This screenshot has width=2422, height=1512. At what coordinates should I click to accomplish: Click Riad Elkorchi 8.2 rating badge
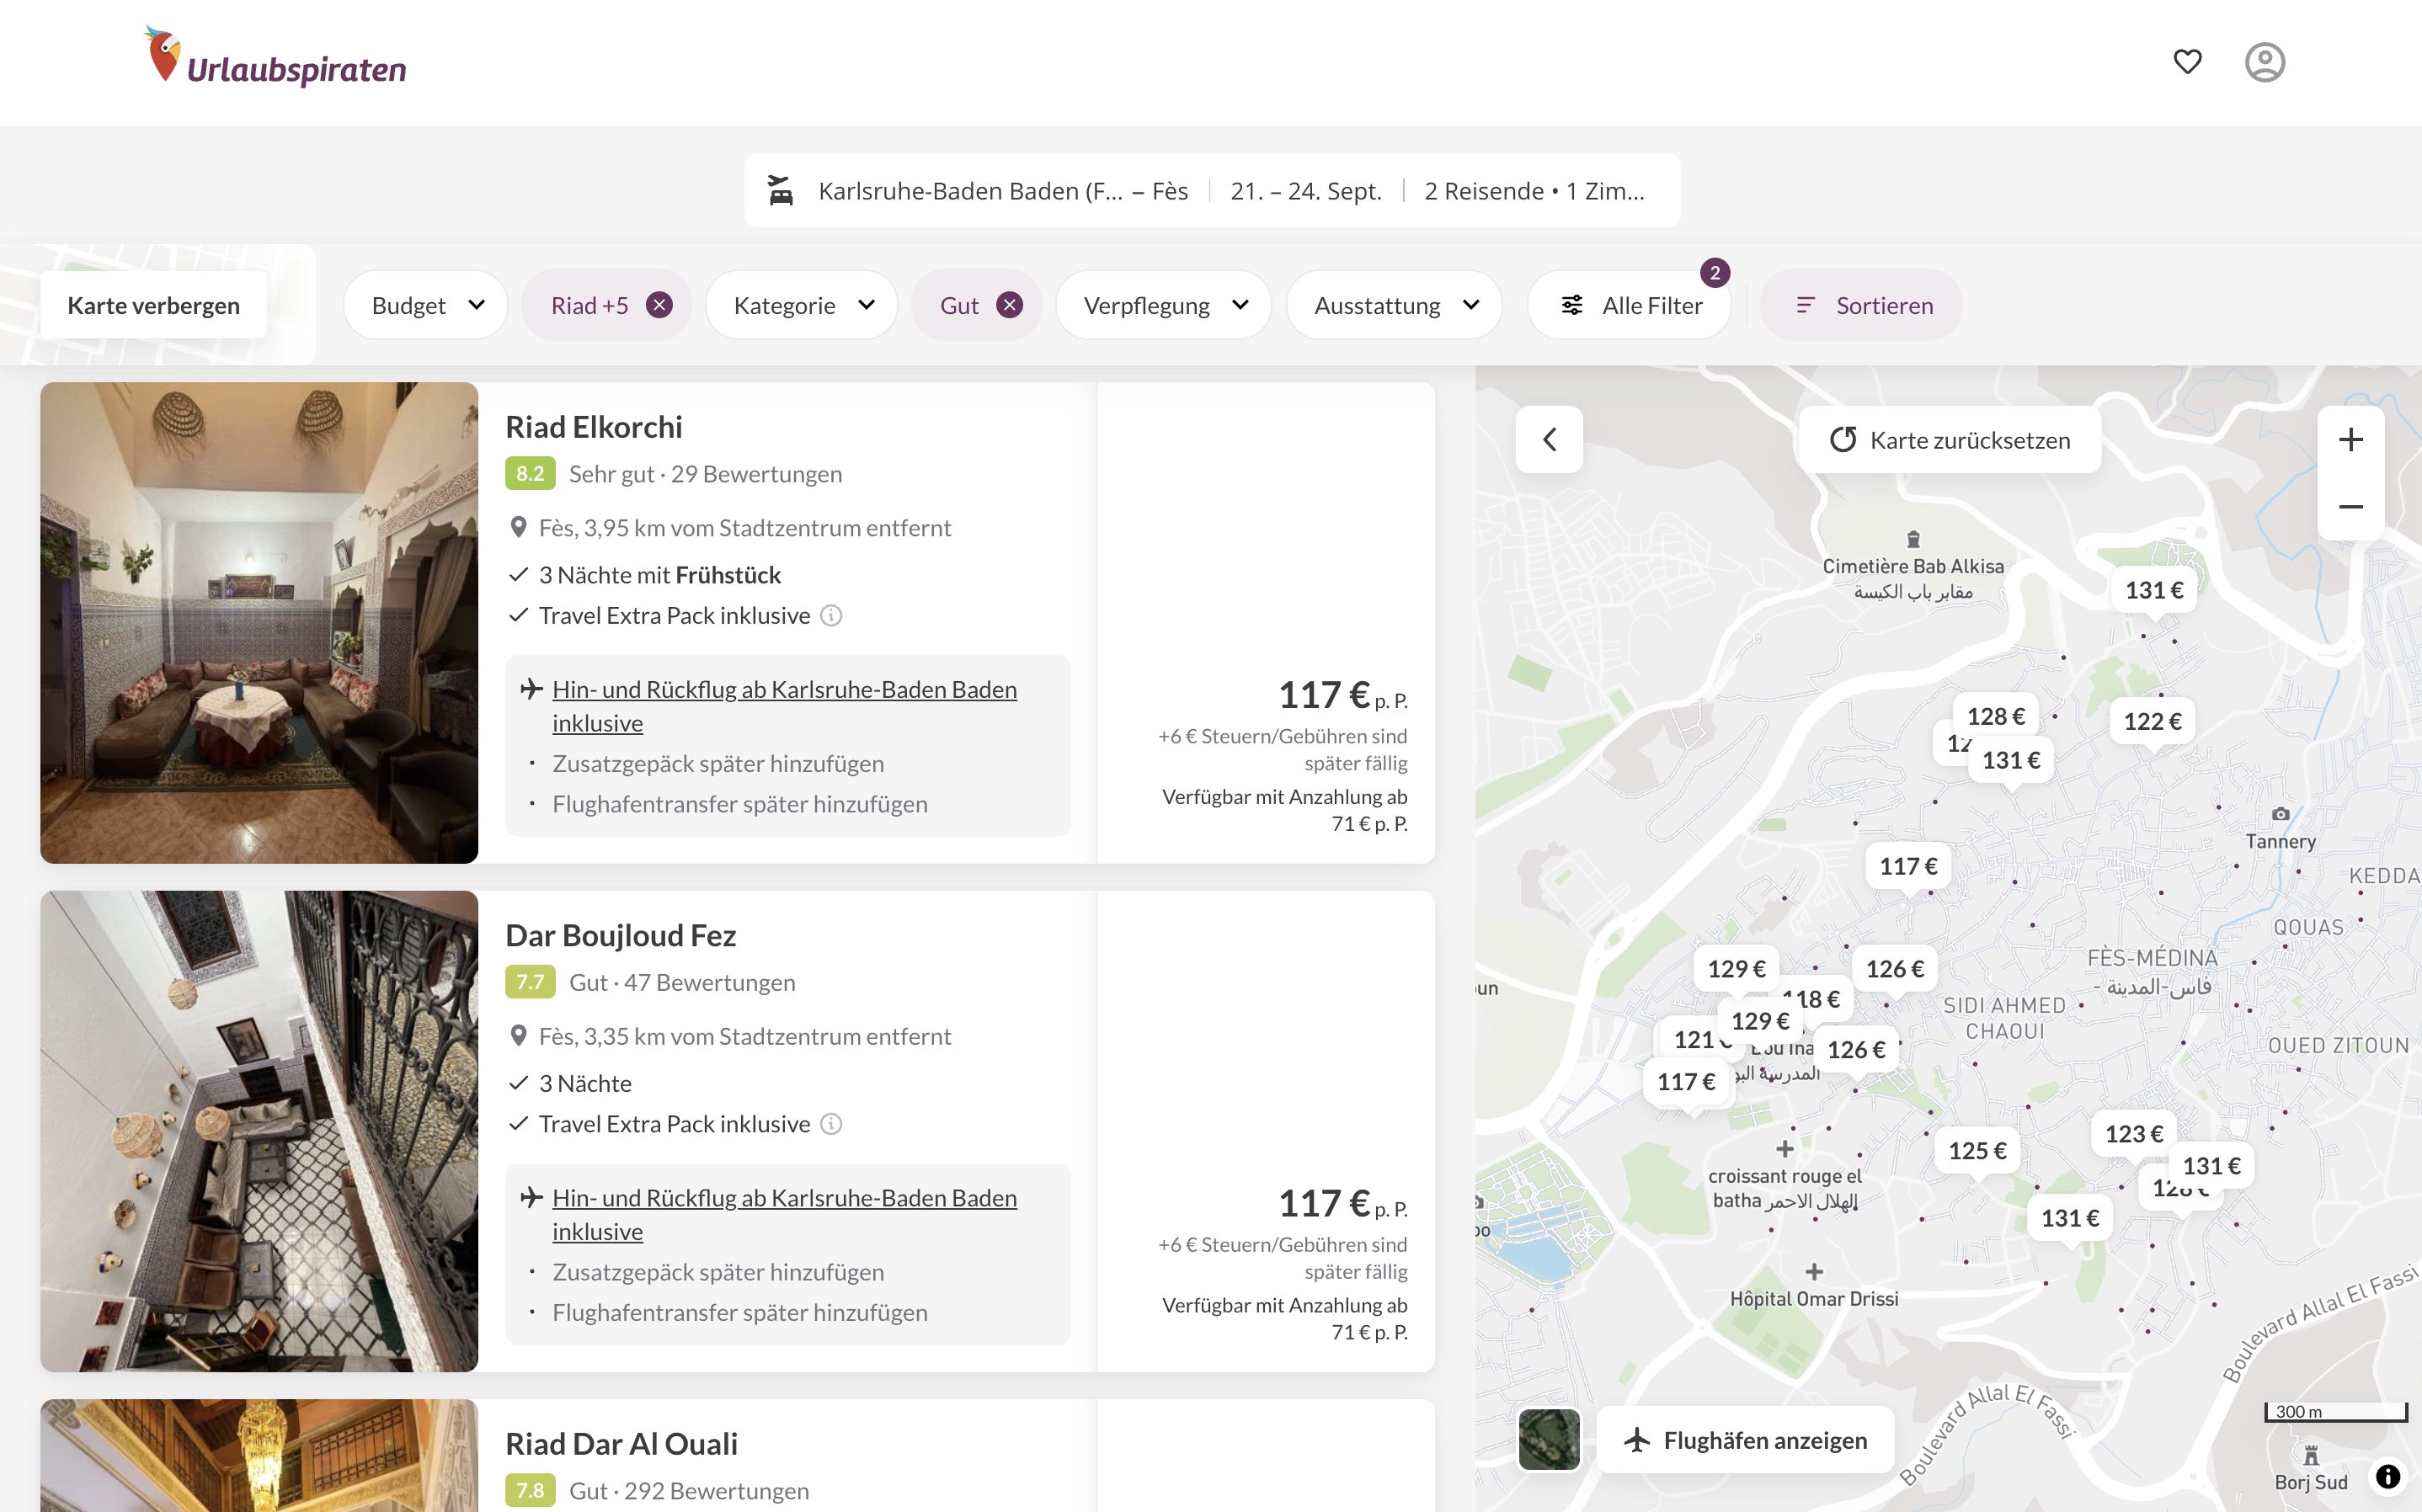click(x=530, y=474)
